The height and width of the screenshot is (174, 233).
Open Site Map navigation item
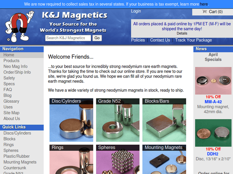22,112
